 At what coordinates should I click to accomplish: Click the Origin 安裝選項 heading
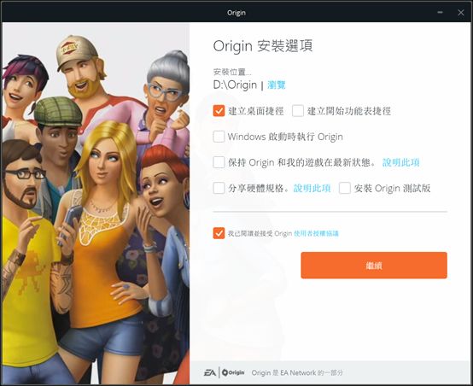point(263,46)
